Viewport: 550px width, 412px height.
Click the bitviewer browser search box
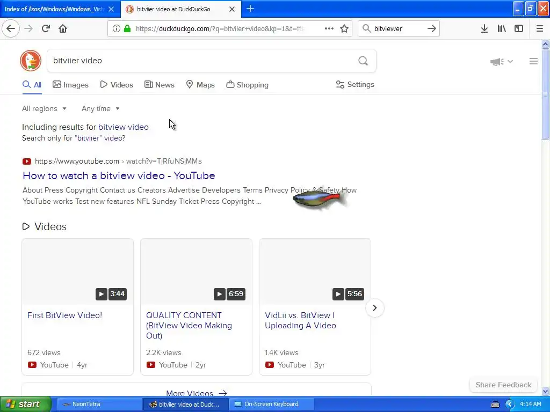point(398,28)
